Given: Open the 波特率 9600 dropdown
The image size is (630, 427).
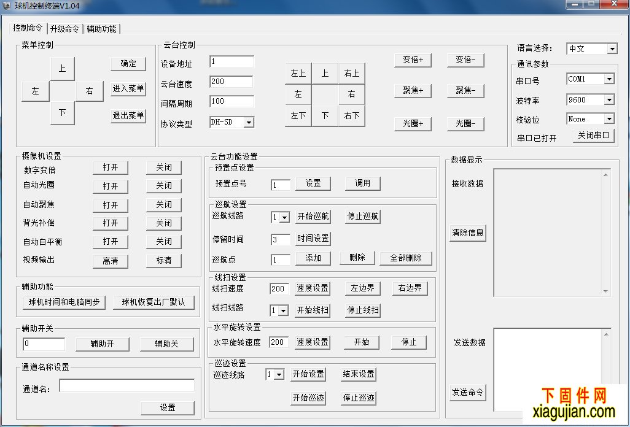Looking at the screenshot, I should (609, 99).
